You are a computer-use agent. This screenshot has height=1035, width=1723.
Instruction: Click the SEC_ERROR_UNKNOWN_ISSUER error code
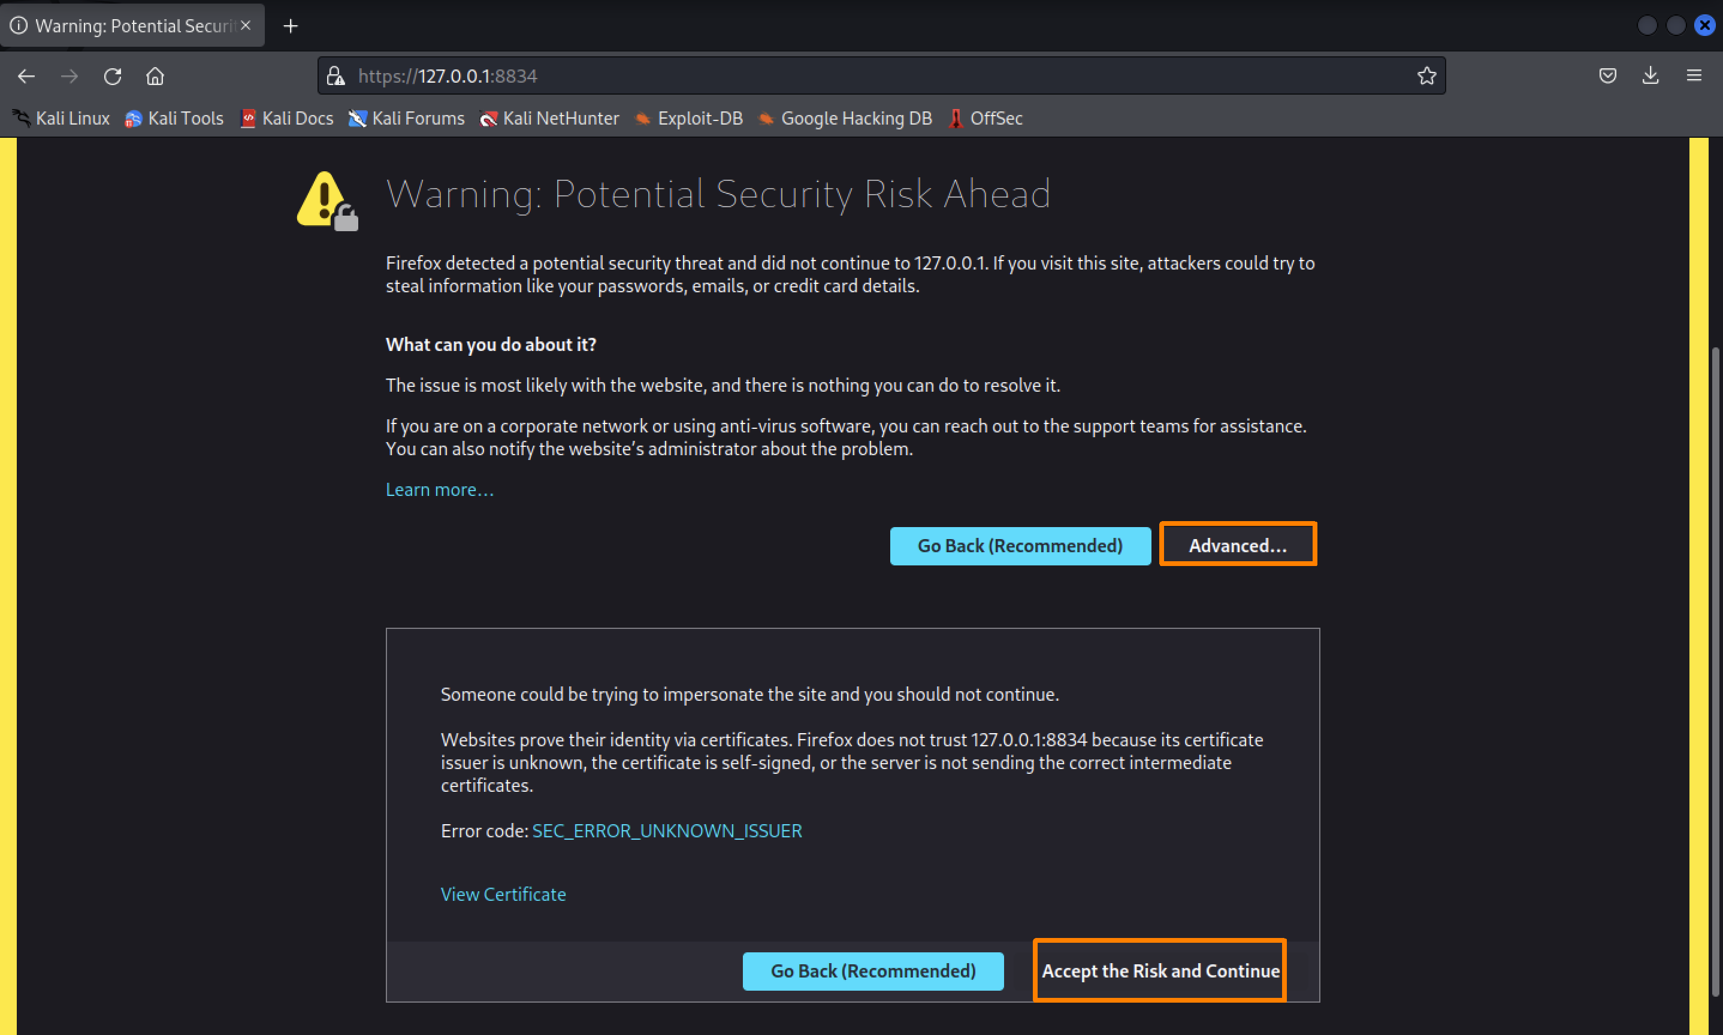[x=666, y=831]
